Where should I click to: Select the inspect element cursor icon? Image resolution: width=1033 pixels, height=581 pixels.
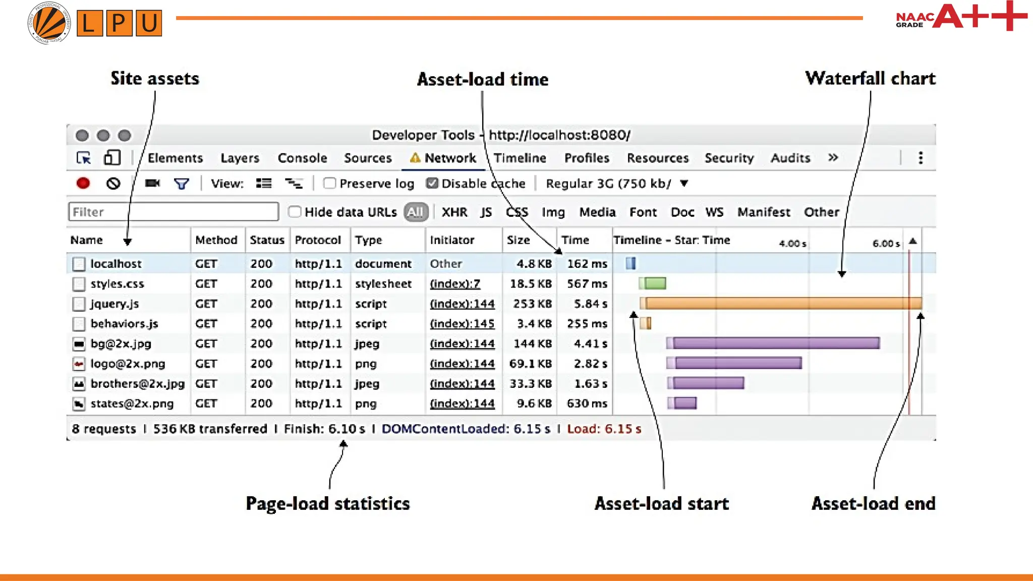[x=83, y=158]
